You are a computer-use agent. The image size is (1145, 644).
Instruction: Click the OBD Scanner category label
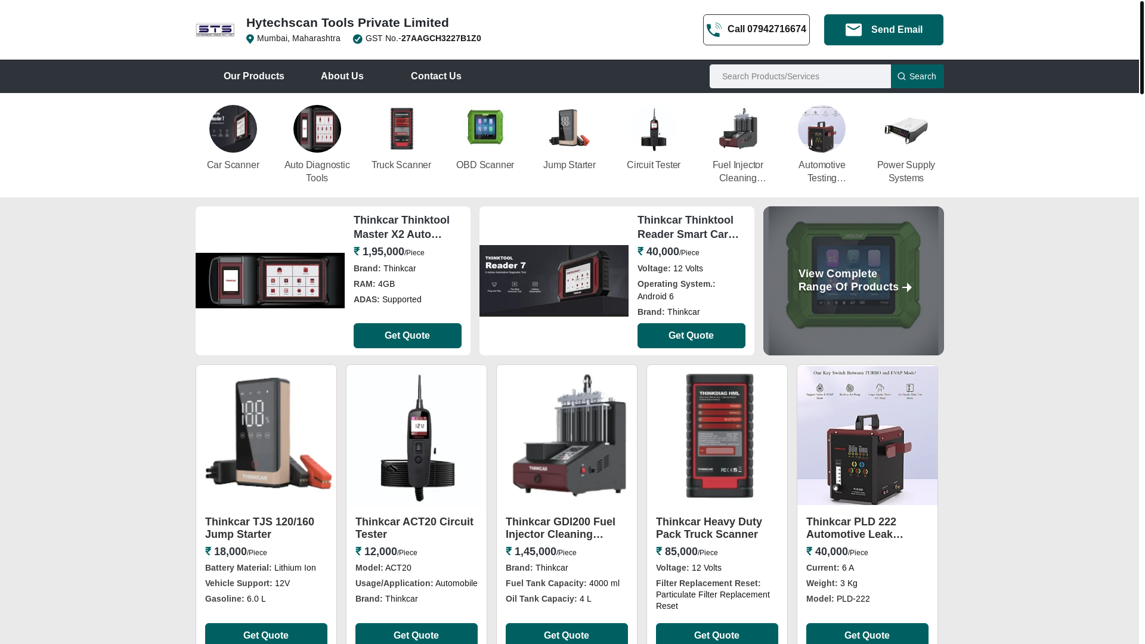[x=485, y=165]
